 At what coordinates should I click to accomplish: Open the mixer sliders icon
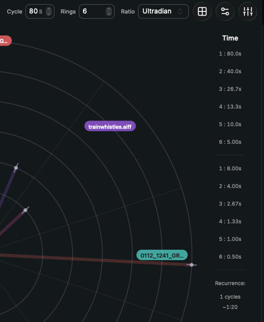click(248, 11)
